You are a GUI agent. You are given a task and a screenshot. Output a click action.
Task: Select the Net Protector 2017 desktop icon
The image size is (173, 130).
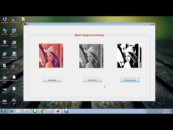tap(5, 79)
